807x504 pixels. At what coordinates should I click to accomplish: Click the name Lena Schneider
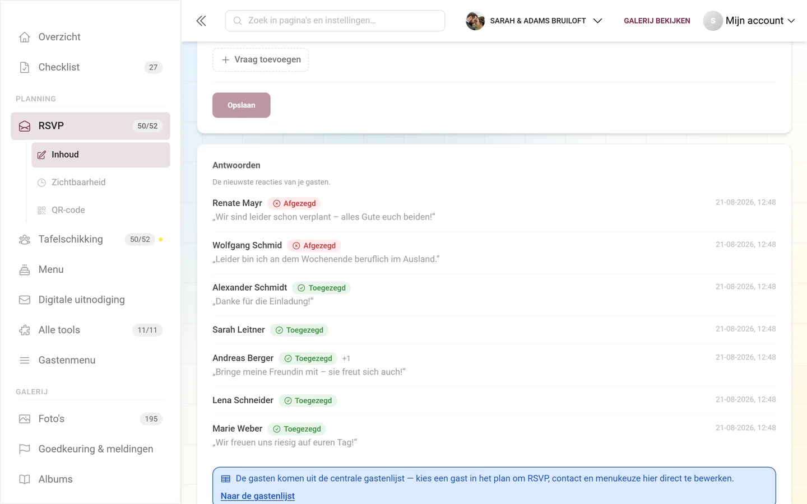243,400
